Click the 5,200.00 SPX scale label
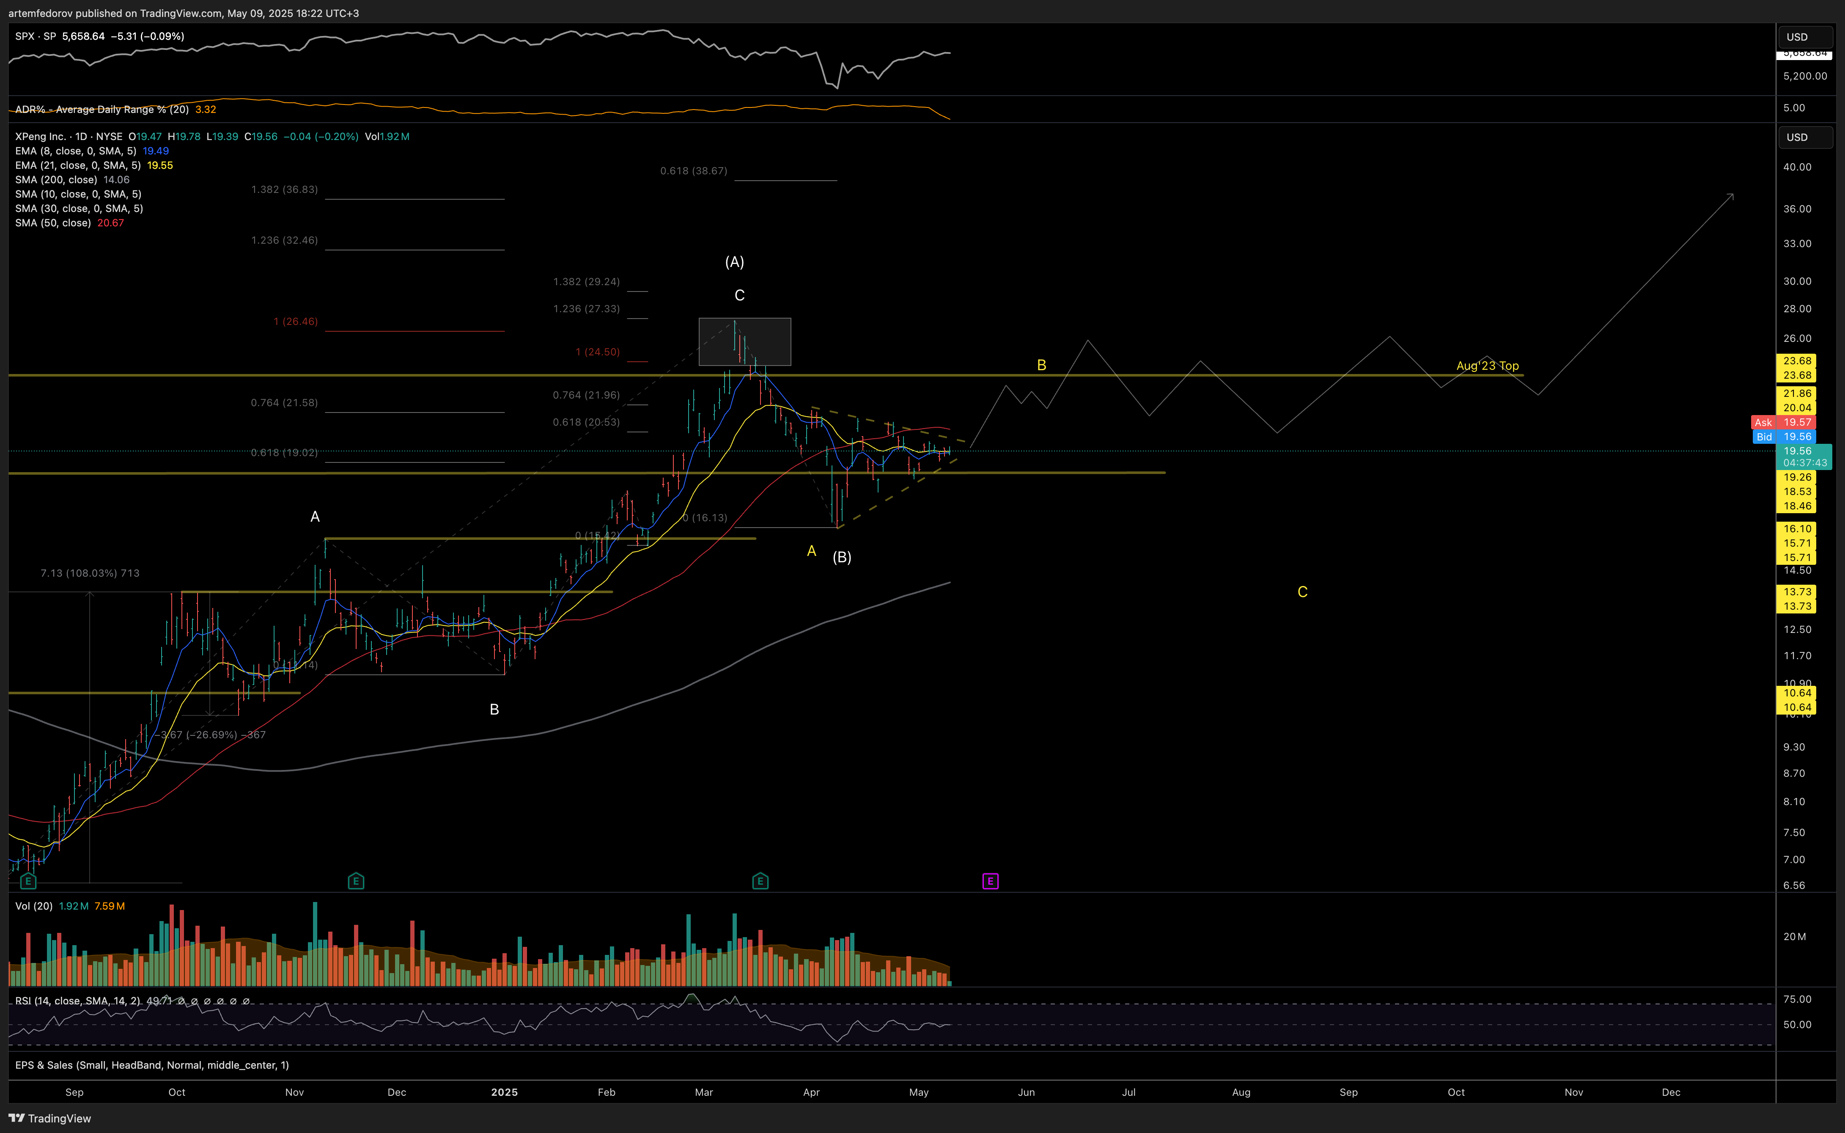1845x1133 pixels. click(1804, 76)
